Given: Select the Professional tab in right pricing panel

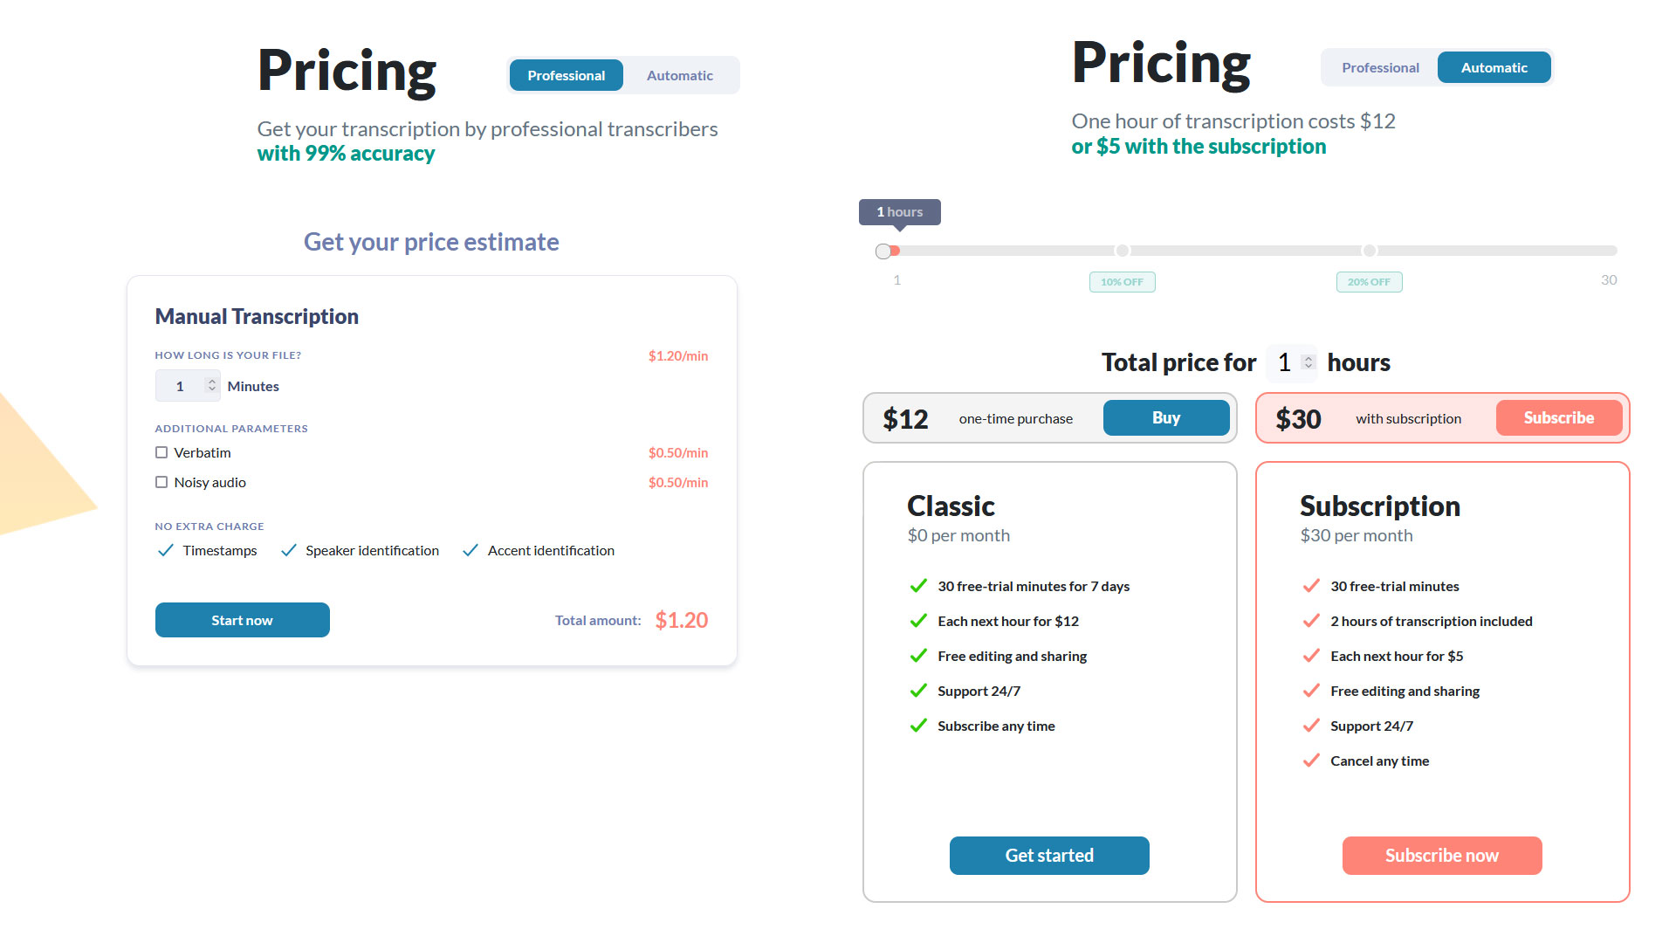Looking at the screenshot, I should (x=1380, y=67).
